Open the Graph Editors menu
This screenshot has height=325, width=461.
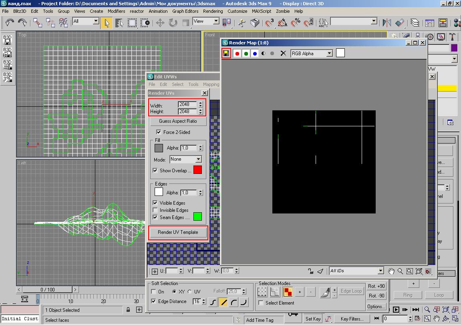point(185,11)
